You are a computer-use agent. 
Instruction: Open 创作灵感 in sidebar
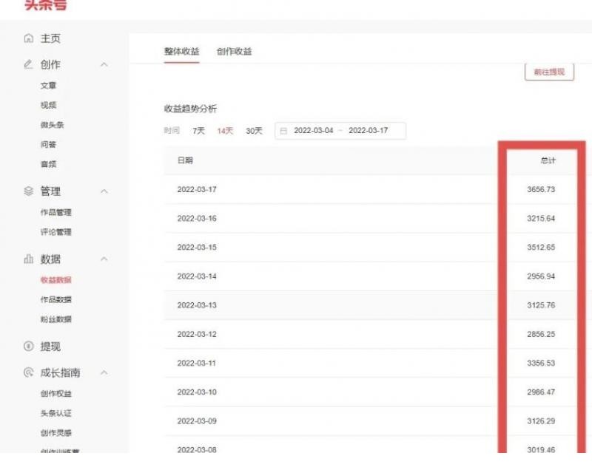[56, 433]
